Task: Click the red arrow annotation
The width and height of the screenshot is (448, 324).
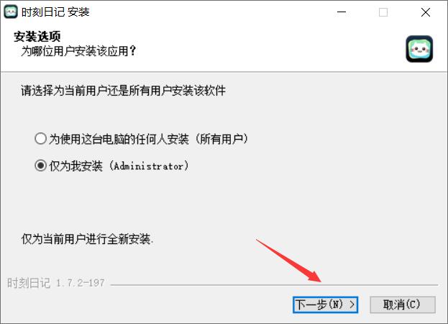Action: click(288, 261)
